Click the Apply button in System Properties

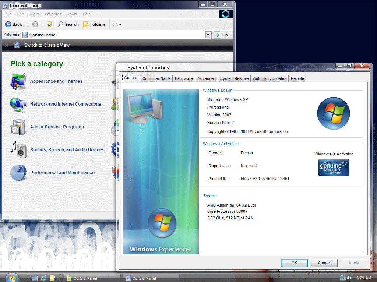[x=354, y=263]
